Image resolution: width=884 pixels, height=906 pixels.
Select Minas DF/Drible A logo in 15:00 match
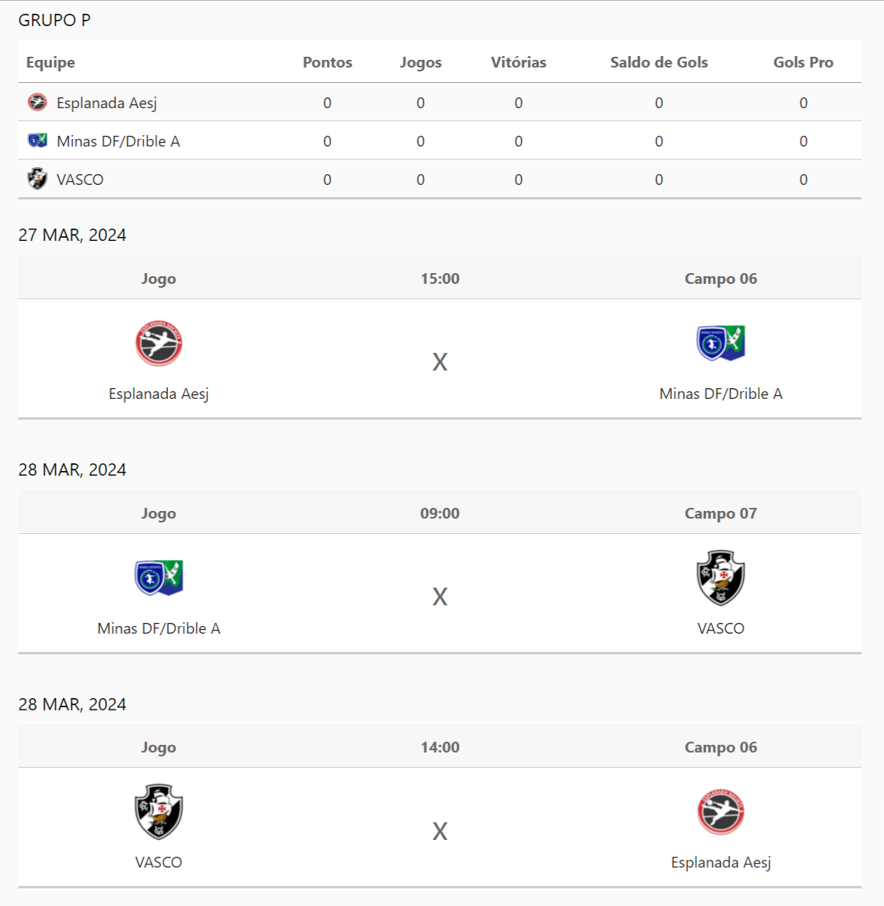pos(721,343)
